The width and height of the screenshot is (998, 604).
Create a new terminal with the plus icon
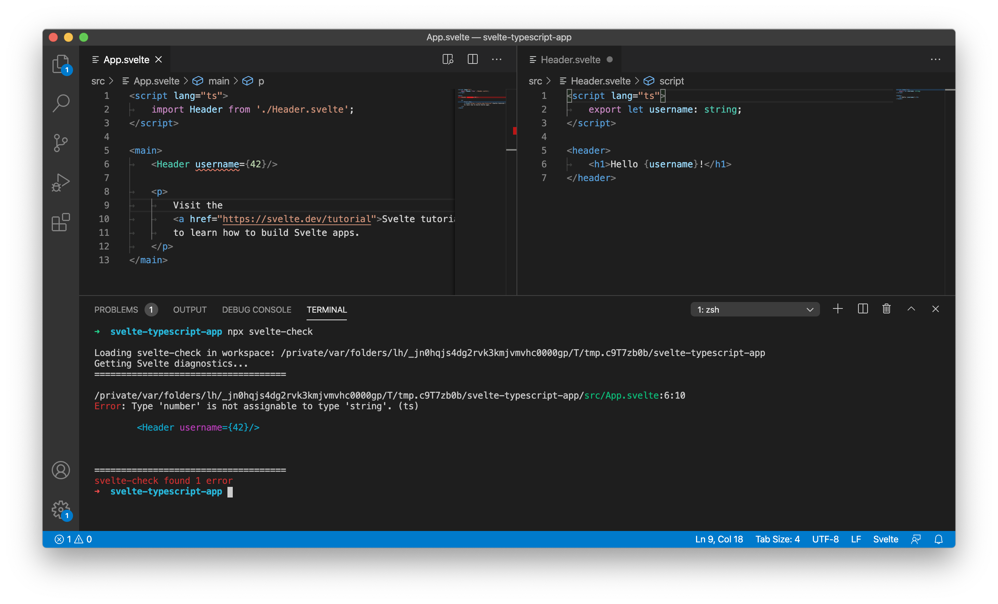837,309
